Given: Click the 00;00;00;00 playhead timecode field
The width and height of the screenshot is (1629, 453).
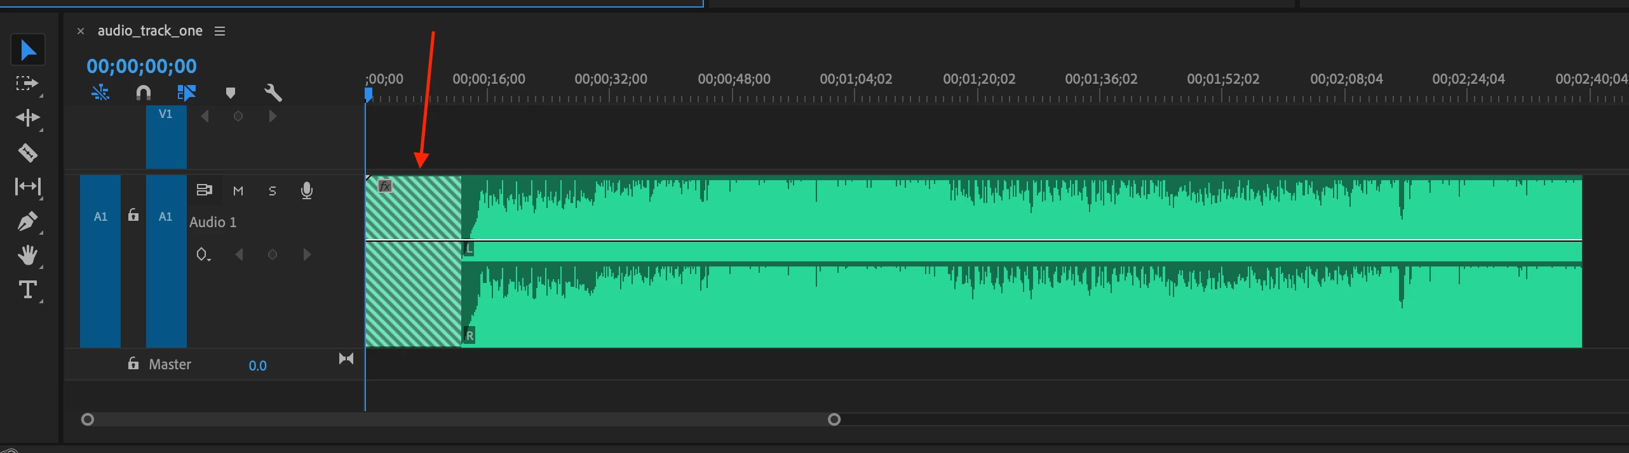Looking at the screenshot, I should pyautogui.click(x=142, y=66).
